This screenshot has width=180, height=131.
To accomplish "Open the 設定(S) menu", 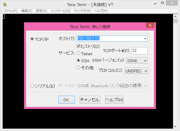I will click(41, 11).
